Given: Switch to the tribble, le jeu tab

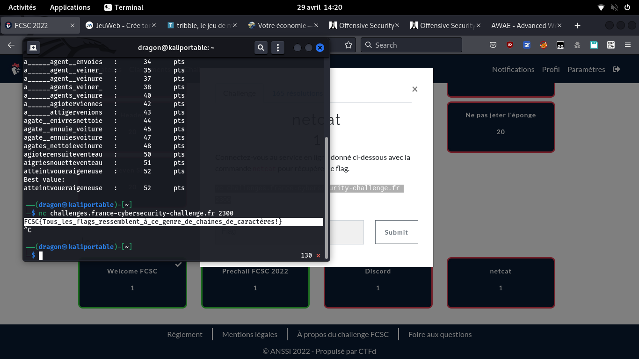Looking at the screenshot, I should pyautogui.click(x=202, y=25).
